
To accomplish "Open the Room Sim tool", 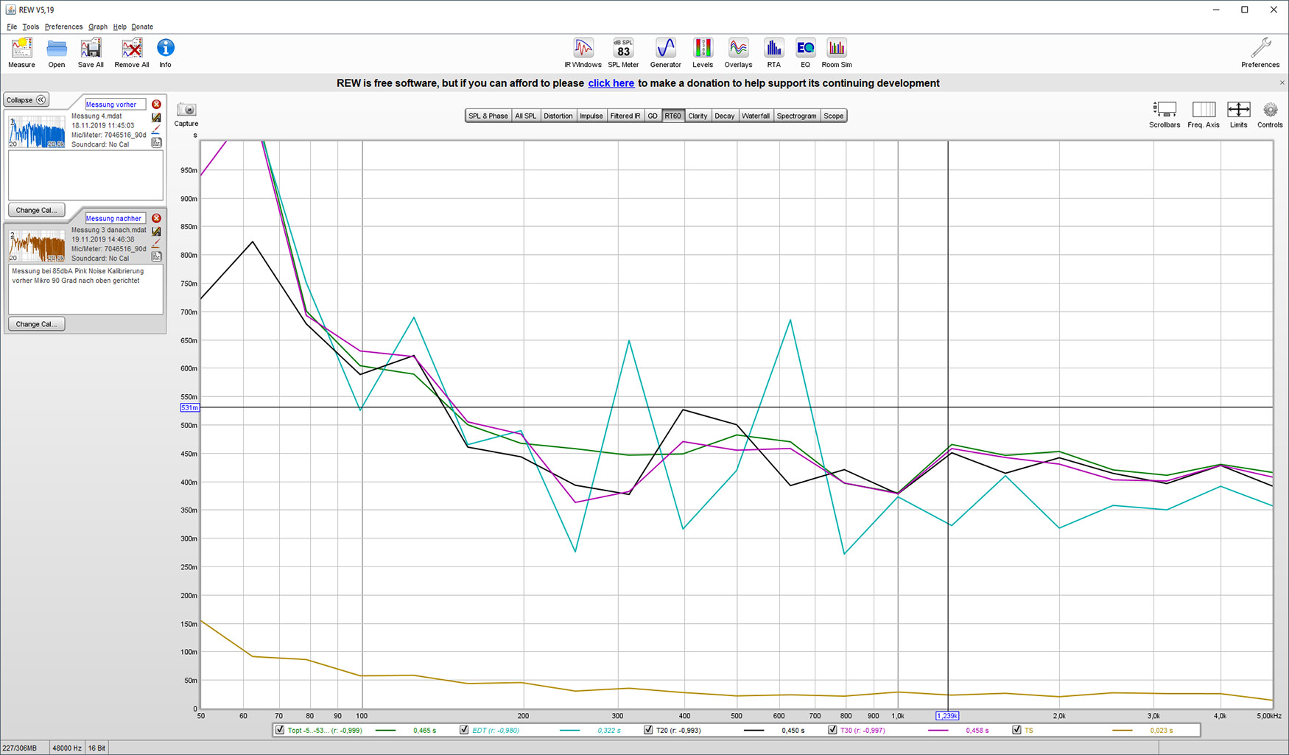I will [x=836, y=48].
